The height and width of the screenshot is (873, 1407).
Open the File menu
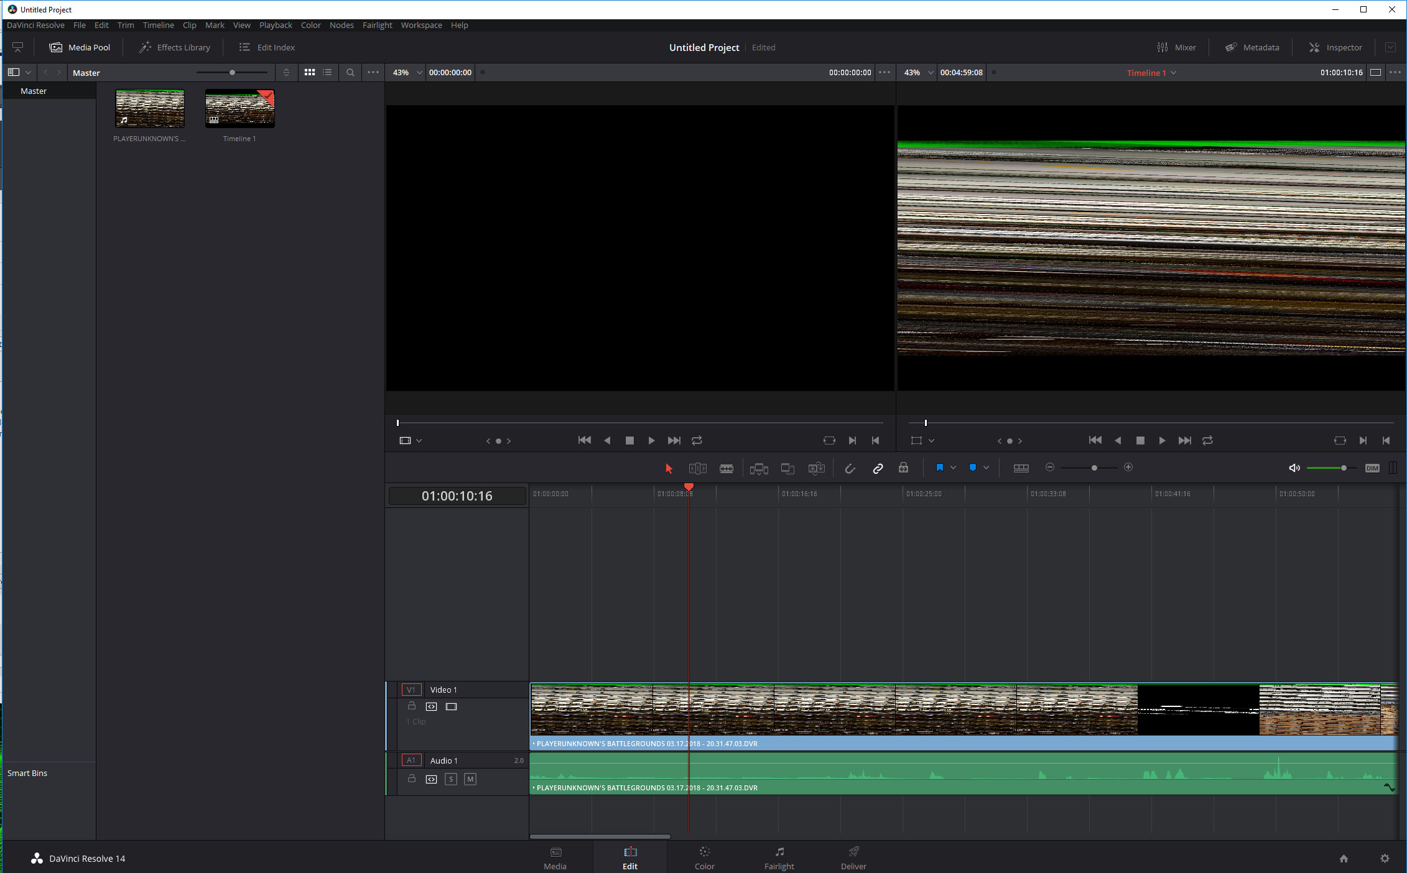click(80, 25)
